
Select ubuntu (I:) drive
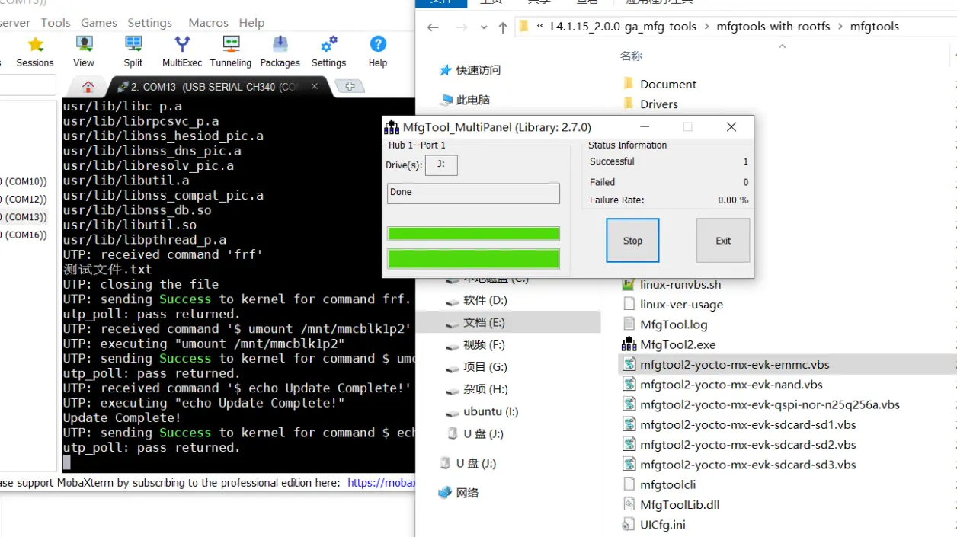point(491,411)
